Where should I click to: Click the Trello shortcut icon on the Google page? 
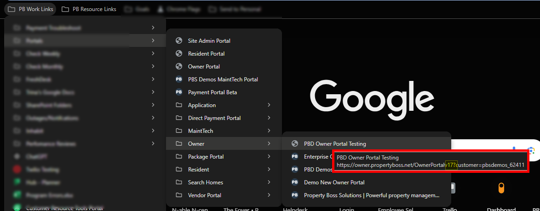tap(453, 188)
